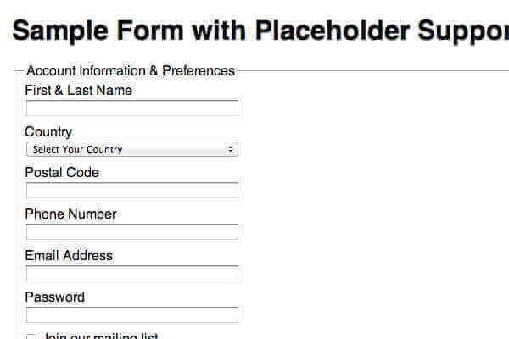This screenshot has height=339, width=509.
Task: Focus the Postal Code text field
Action: click(x=131, y=191)
